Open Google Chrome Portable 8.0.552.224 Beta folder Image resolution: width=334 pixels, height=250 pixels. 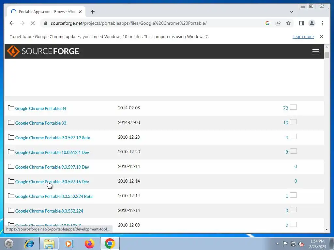(54, 196)
